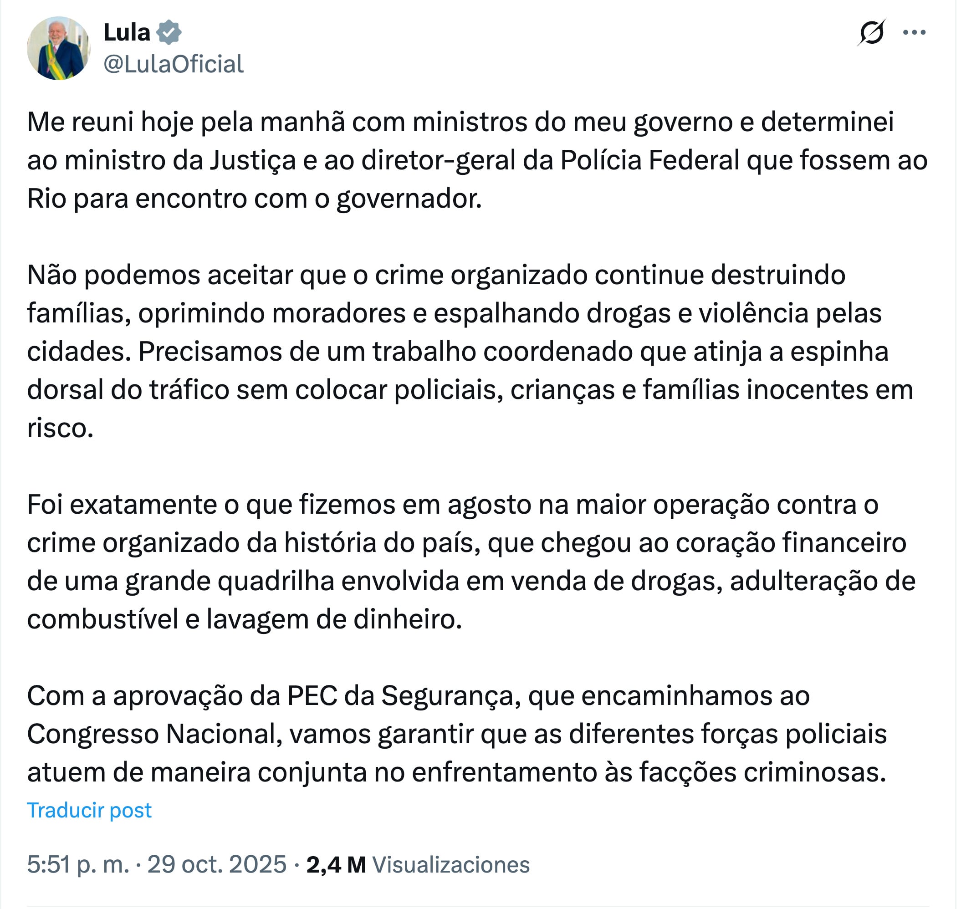The height and width of the screenshot is (909, 961).
Task: Click the verified badge next to Lula's name
Action: pyautogui.click(x=169, y=31)
